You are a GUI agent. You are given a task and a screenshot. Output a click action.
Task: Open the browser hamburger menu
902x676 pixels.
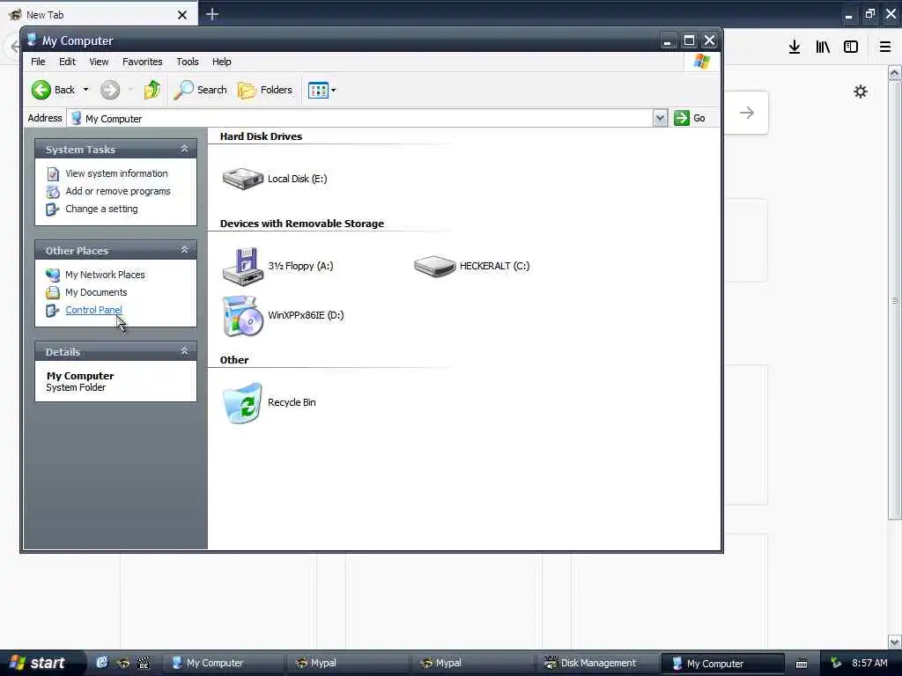pyautogui.click(x=885, y=47)
